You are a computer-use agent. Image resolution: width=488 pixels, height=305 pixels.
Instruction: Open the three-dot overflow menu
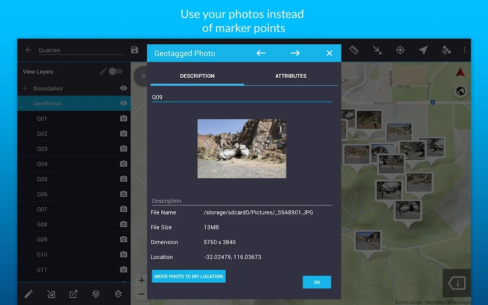click(464, 50)
